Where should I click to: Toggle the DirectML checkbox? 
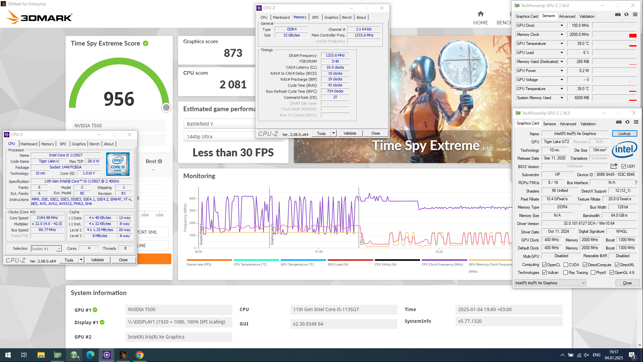617,265
